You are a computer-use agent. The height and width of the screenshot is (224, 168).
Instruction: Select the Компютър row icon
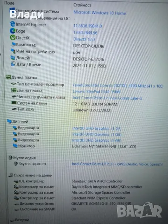pyautogui.click(x=14, y=44)
